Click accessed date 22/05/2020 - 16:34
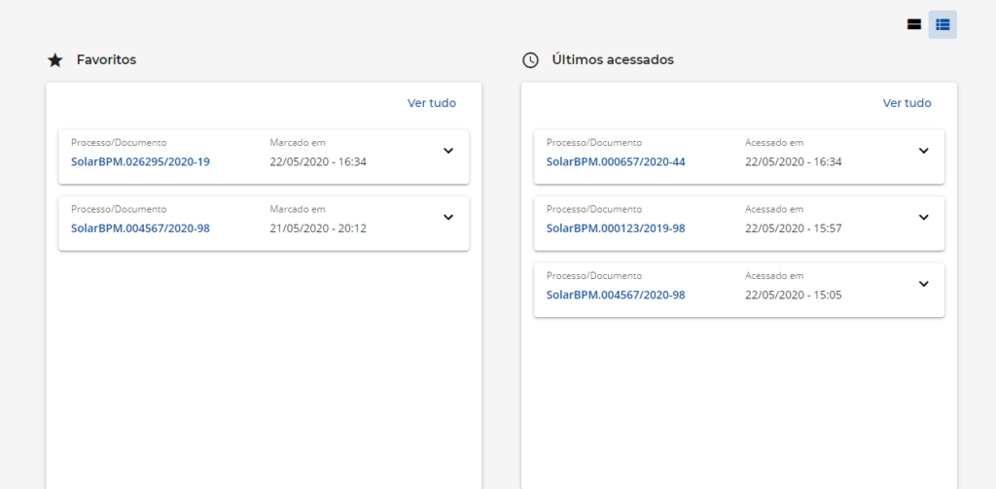996x489 pixels. (x=794, y=162)
